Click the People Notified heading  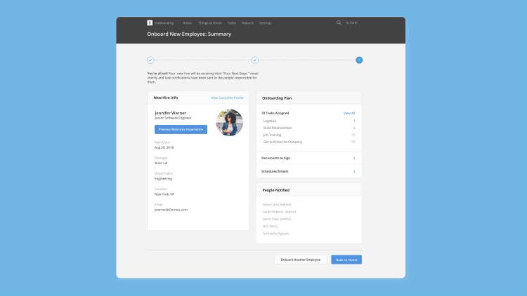[x=276, y=190]
